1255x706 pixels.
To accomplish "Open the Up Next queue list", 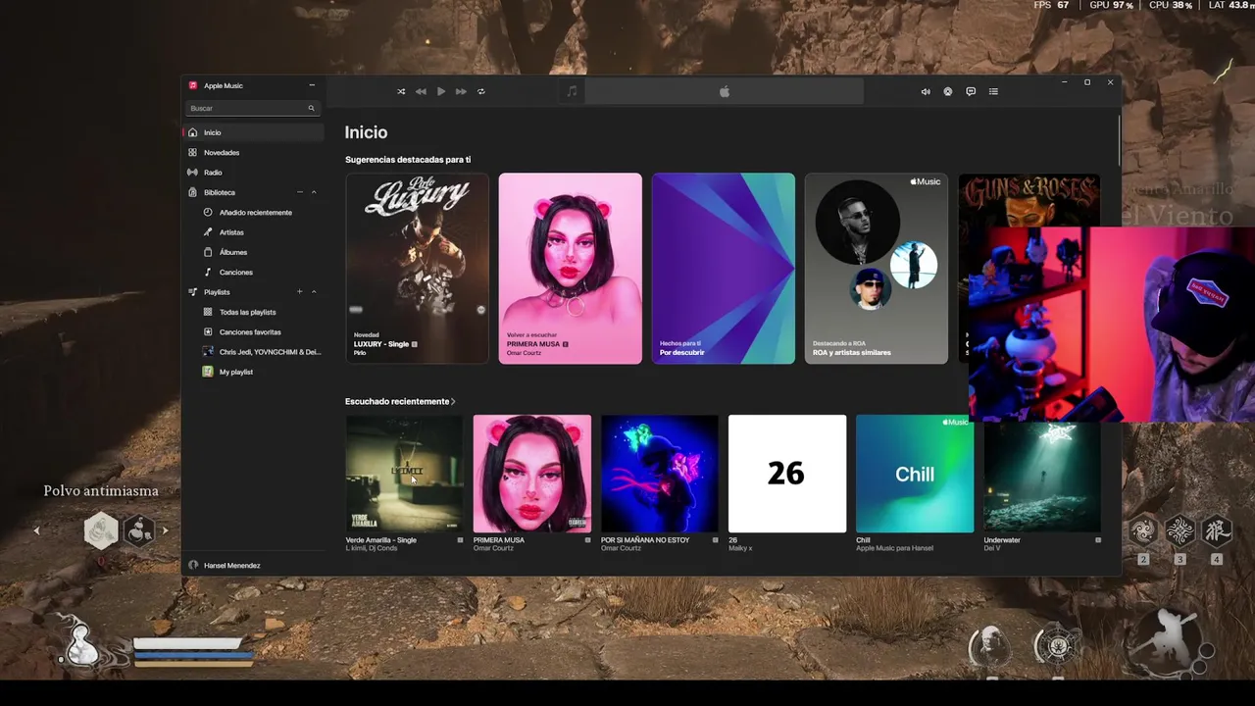I will 993,91.
